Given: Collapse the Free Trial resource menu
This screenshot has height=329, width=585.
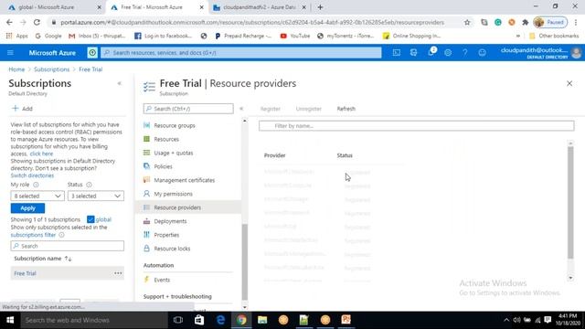Looking at the screenshot, I should (241, 109).
